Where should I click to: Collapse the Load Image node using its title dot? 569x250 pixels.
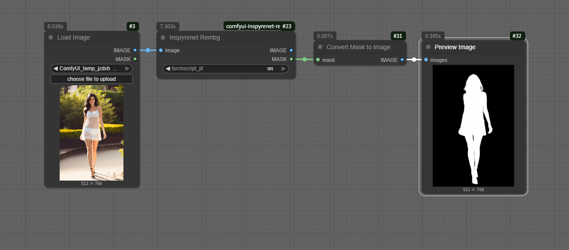51,38
